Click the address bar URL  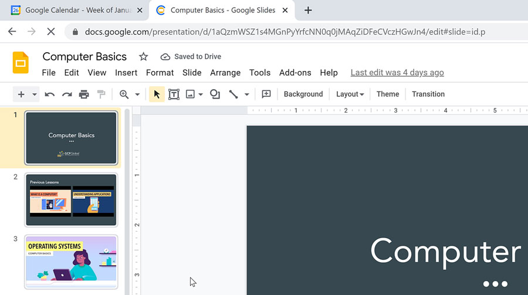pos(285,32)
